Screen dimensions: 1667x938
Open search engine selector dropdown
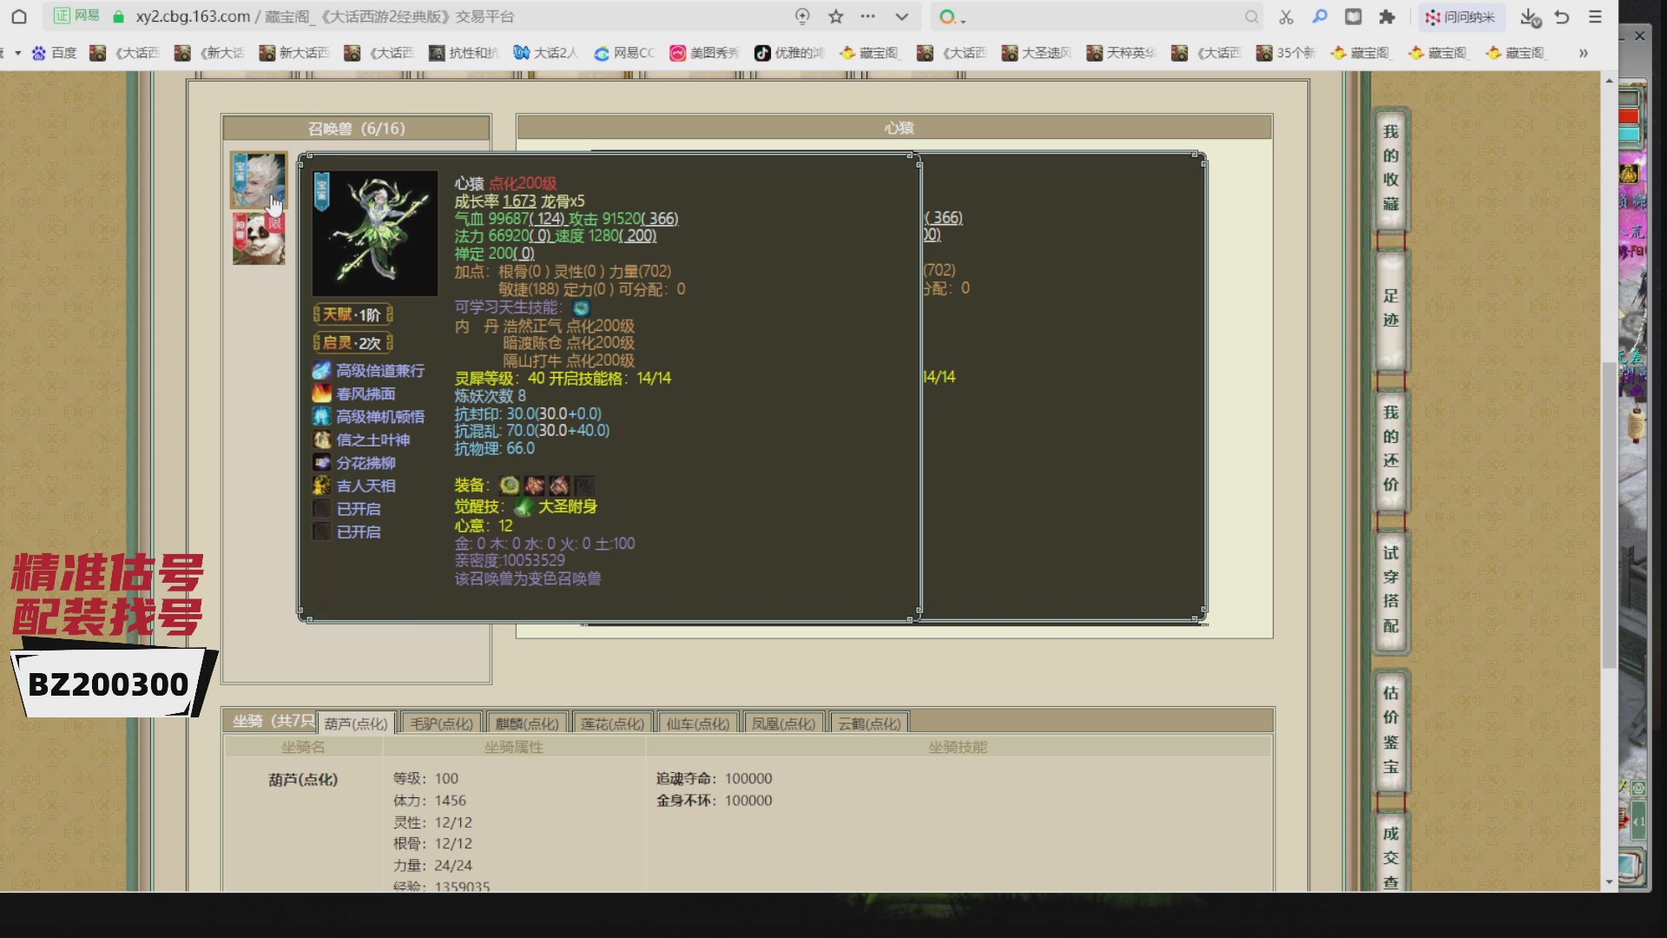952,17
